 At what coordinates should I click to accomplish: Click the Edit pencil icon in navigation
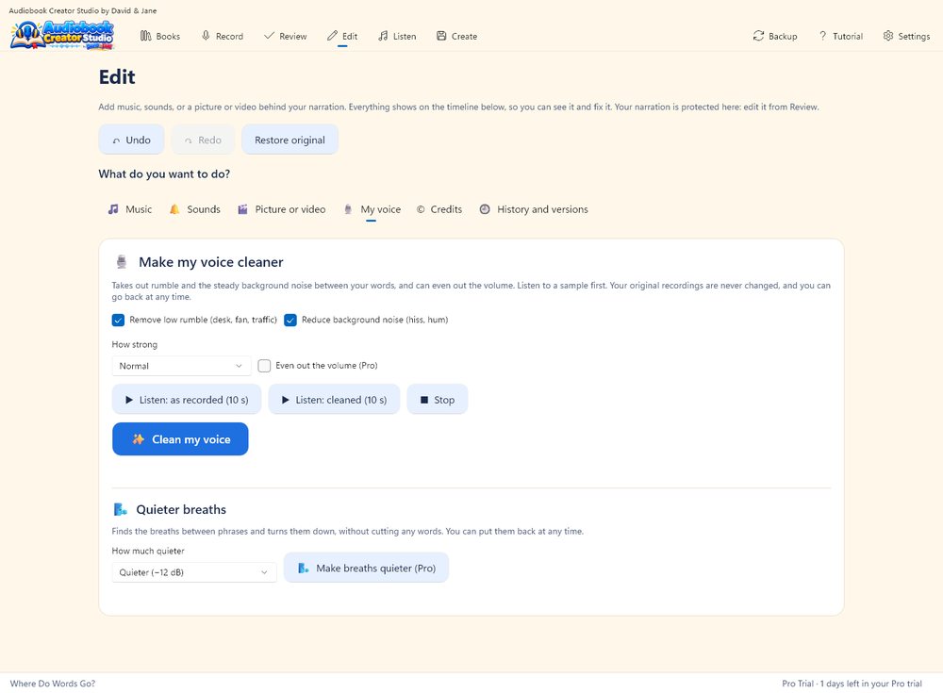tap(333, 36)
